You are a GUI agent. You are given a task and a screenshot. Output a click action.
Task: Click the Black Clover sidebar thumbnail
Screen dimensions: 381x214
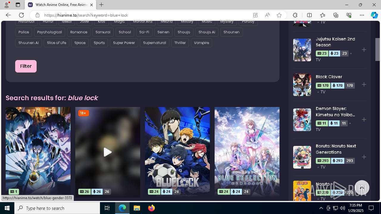coord(302,85)
